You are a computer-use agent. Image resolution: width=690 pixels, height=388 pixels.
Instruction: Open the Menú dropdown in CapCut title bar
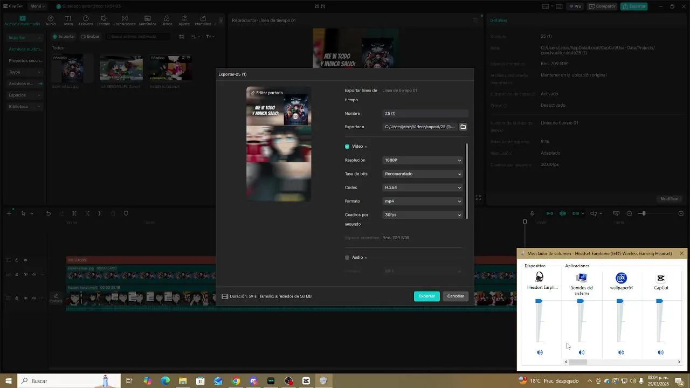(x=37, y=6)
